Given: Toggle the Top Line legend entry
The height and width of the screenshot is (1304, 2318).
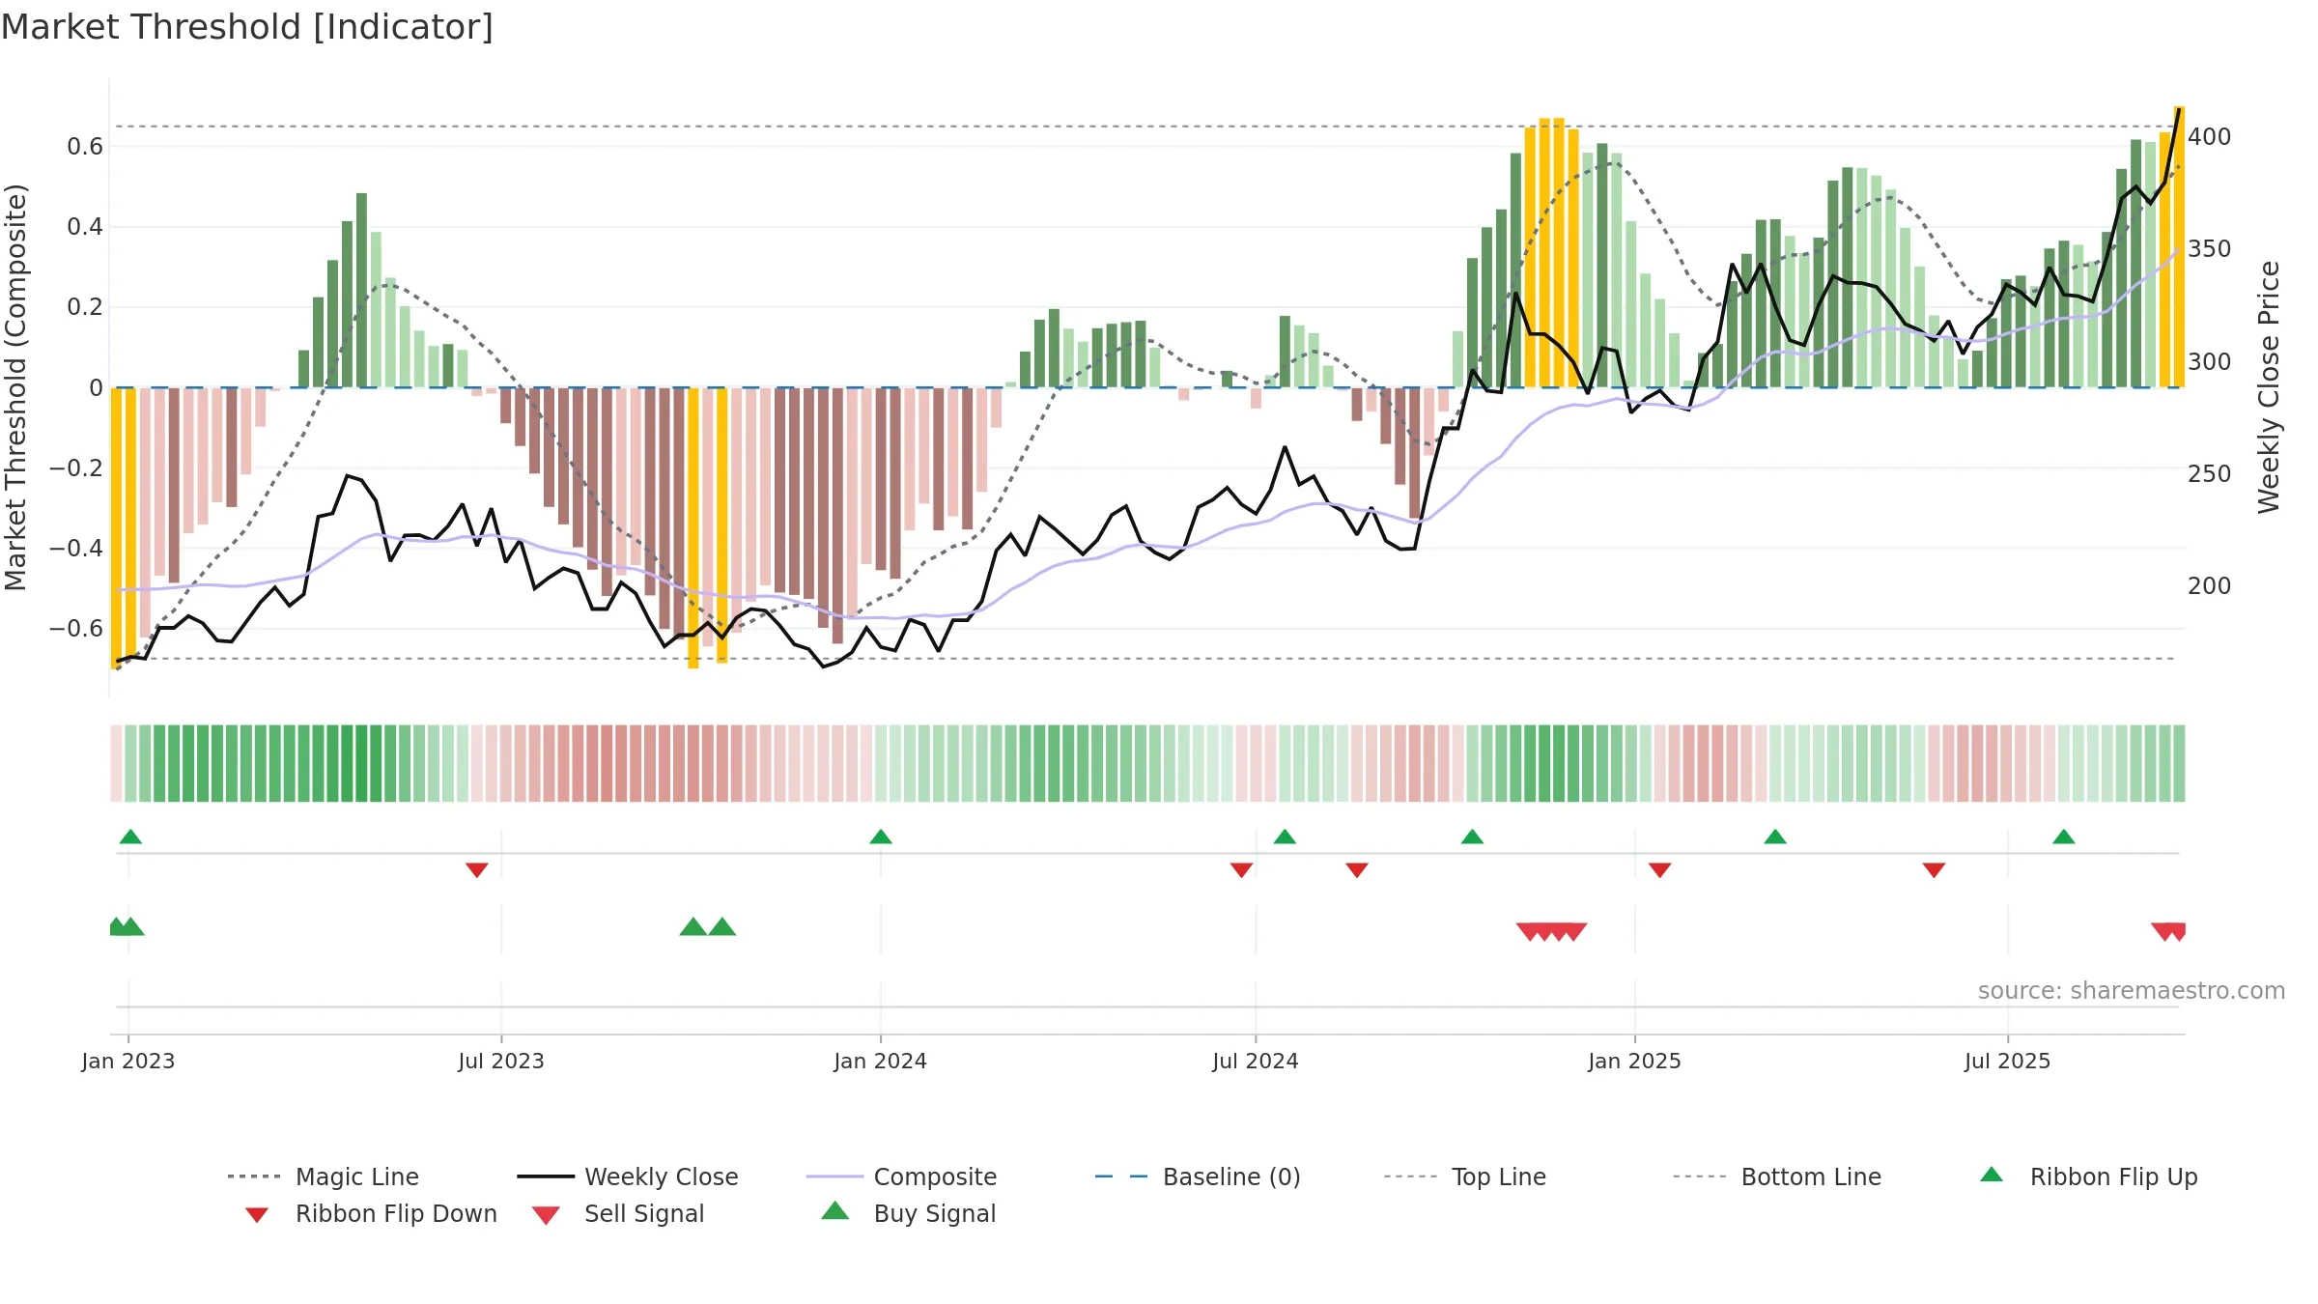Looking at the screenshot, I should coord(1465,1176).
